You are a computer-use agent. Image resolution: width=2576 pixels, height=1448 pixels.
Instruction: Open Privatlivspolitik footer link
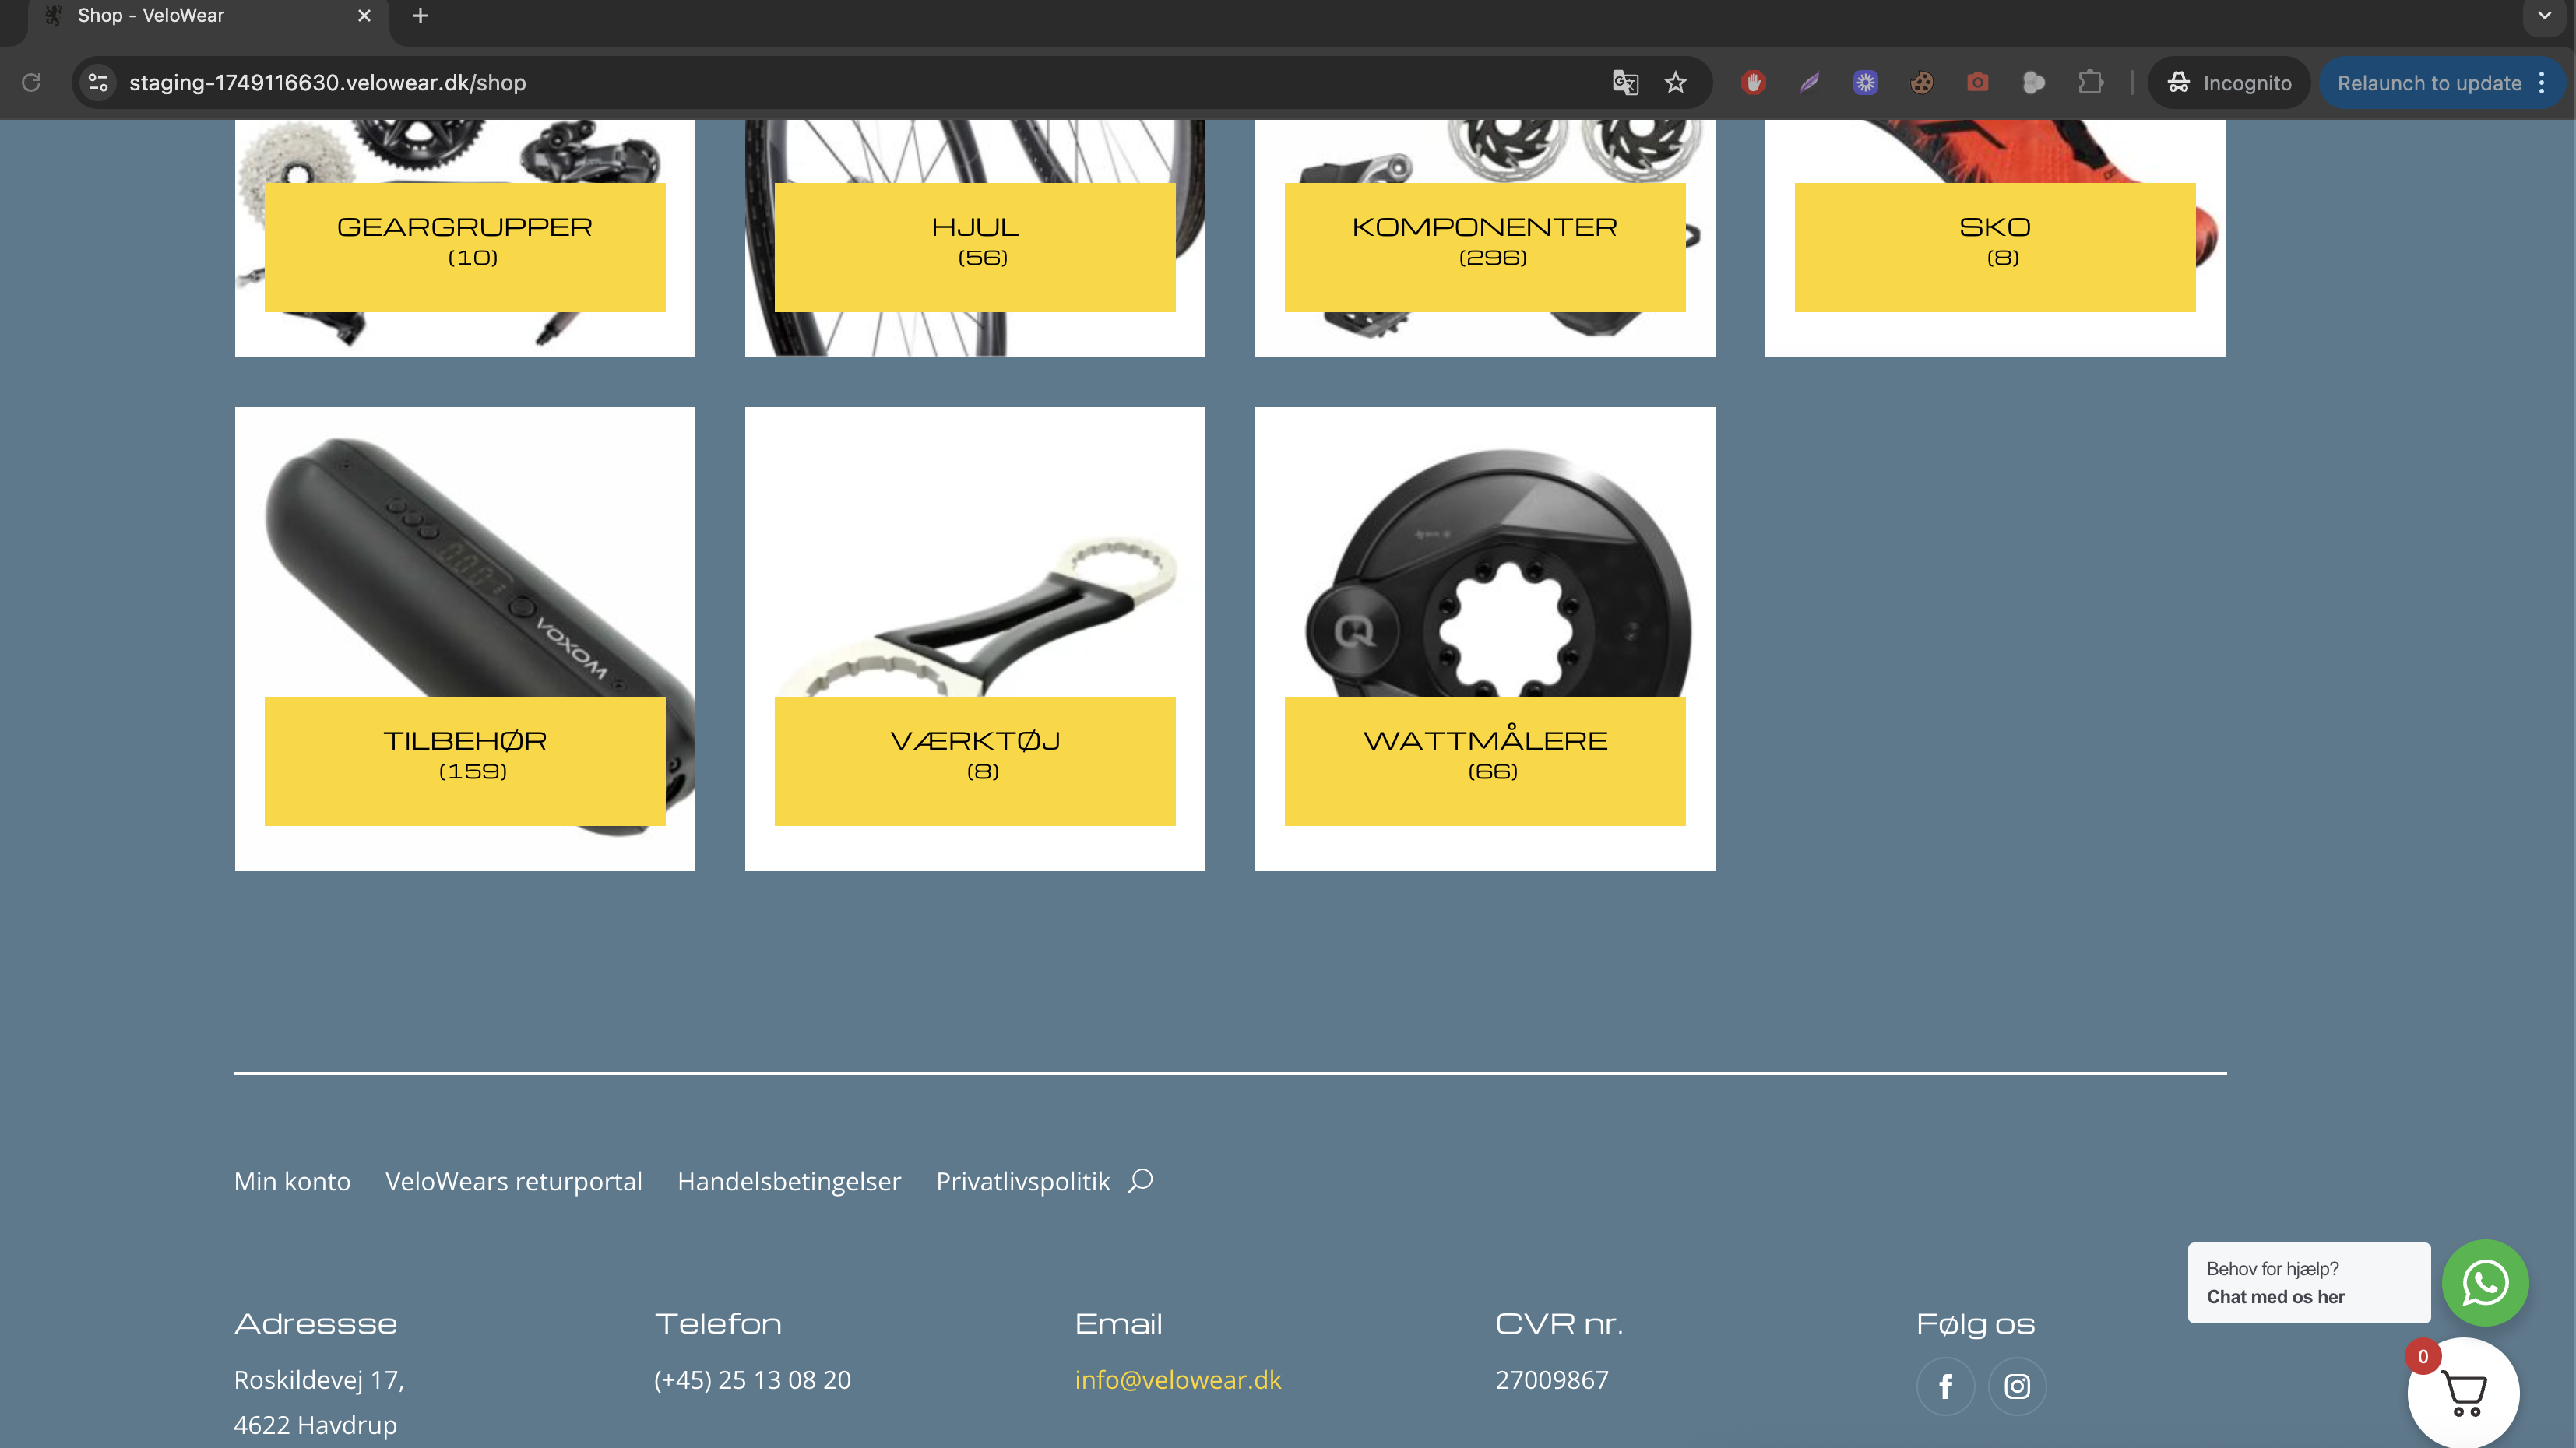click(x=1023, y=1181)
